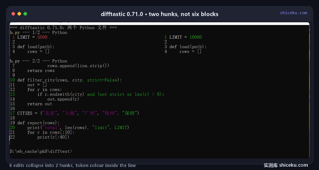Image resolution: width=319 pixels, height=170 pixels.
Task: Click 'rows = []' in the left column
Action: (x=39, y=51)
